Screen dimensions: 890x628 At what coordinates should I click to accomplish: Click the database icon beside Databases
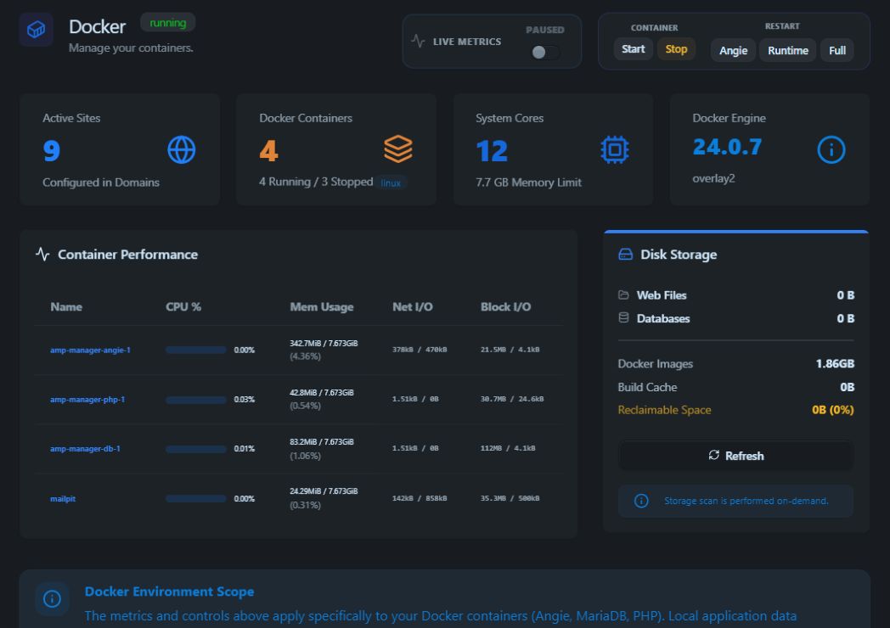623,317
